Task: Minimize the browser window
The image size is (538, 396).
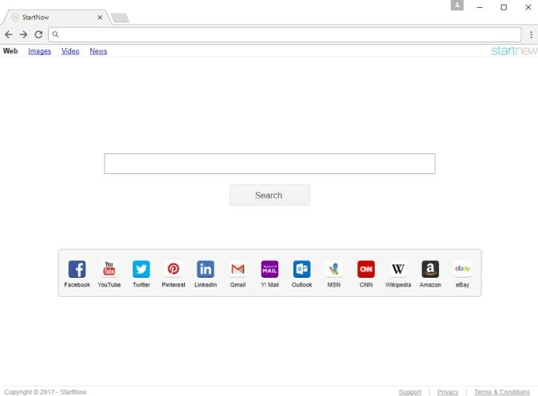Action: 480,7
